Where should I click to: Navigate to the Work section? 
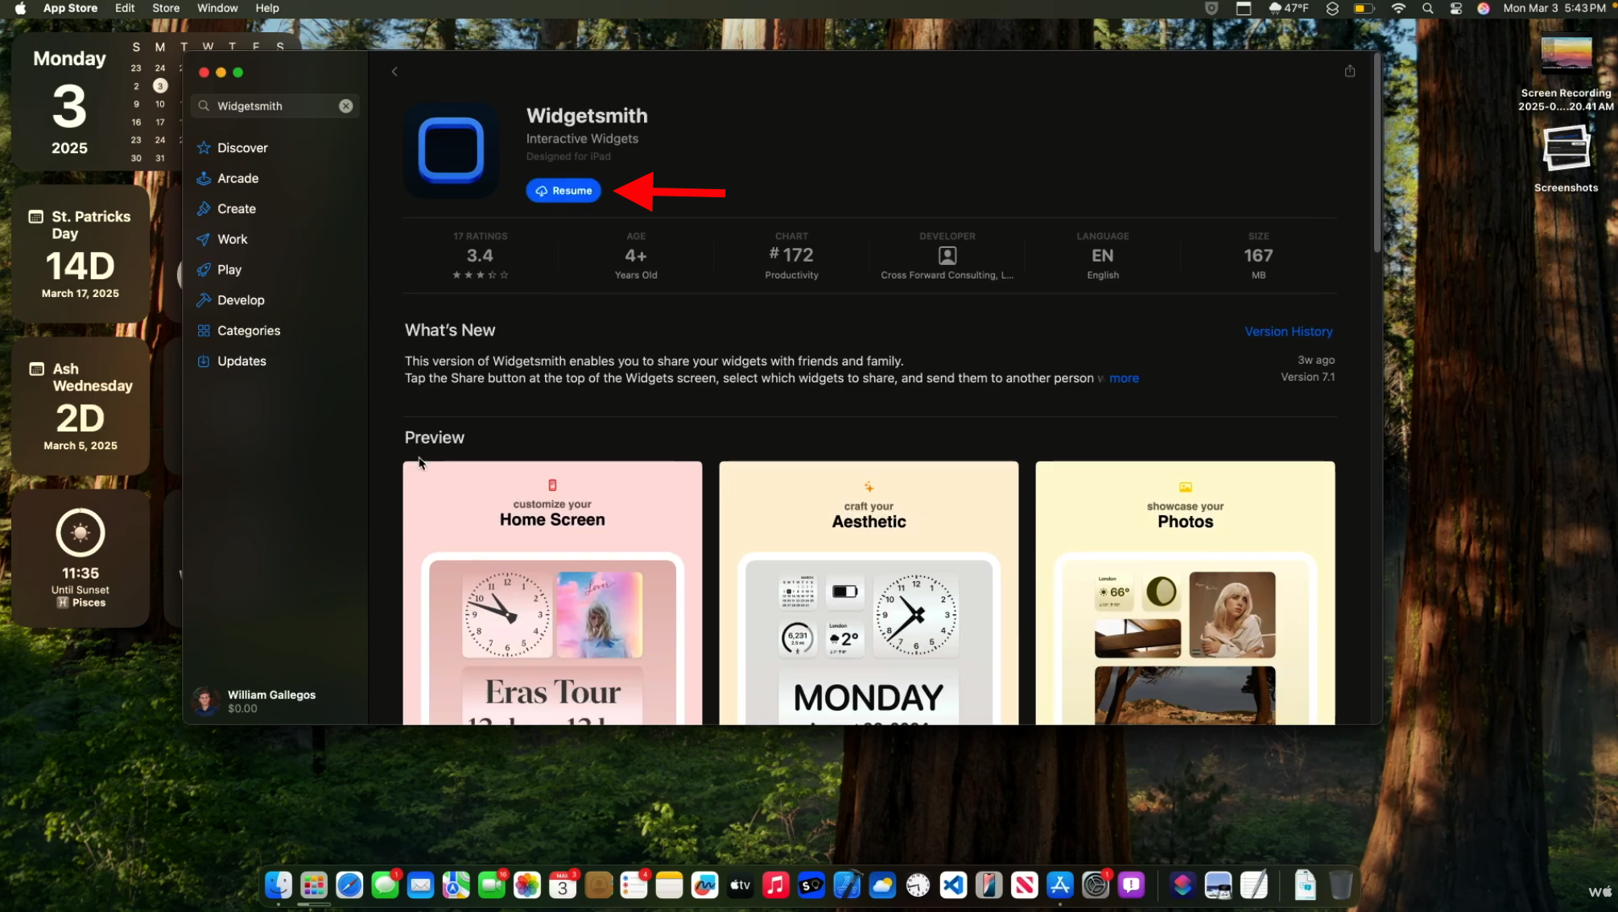point(231,239)
